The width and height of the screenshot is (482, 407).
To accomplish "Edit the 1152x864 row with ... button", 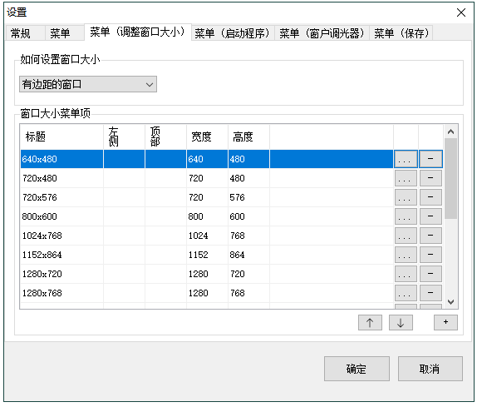I will pyautogui.click(x=406, y=255).
